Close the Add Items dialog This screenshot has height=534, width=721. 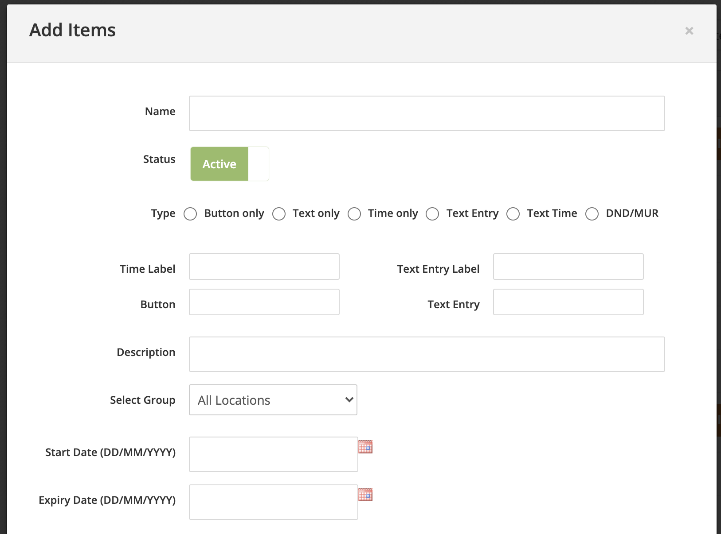(x=689, y=31)
